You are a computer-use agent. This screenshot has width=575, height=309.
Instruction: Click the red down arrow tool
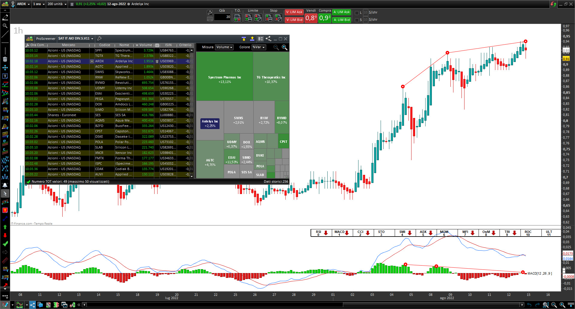(x=5, y=235)
